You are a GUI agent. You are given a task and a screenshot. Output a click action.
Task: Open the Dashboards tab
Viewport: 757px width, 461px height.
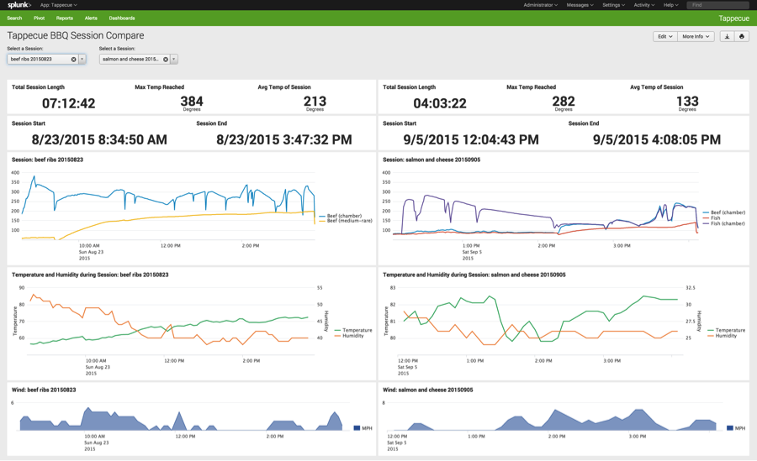coord(122,18)
